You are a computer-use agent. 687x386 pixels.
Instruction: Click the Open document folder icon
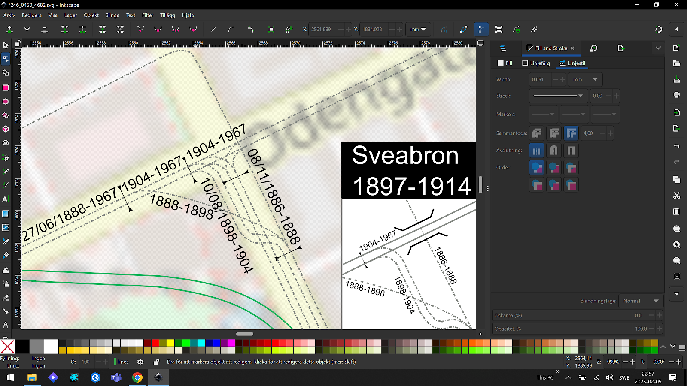(677, 63)
